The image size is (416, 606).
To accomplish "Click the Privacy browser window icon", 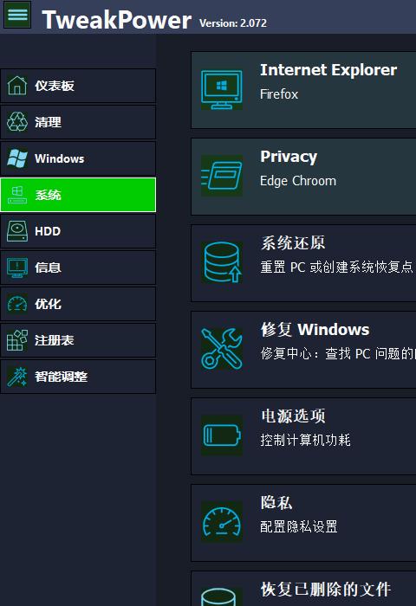I will (x=222, y=176).
